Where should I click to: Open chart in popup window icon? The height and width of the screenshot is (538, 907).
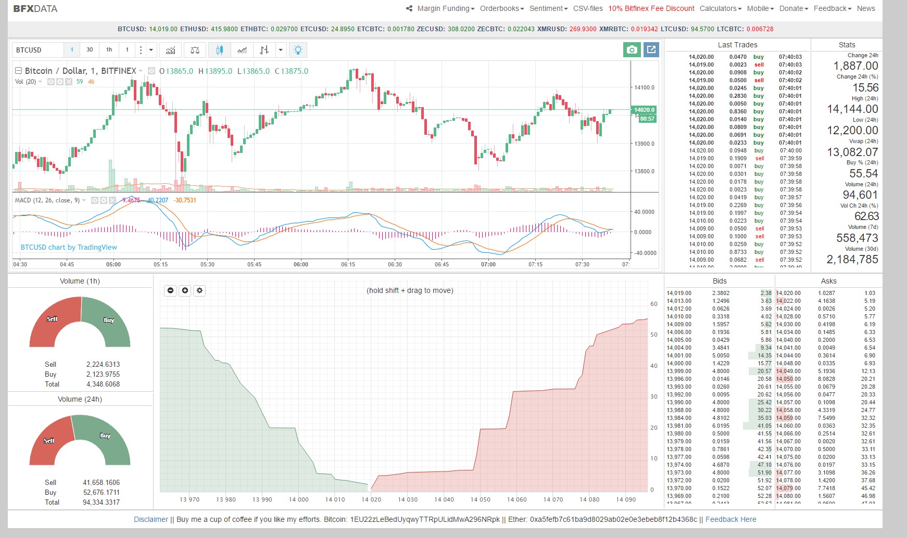click(x=651, y=49)
